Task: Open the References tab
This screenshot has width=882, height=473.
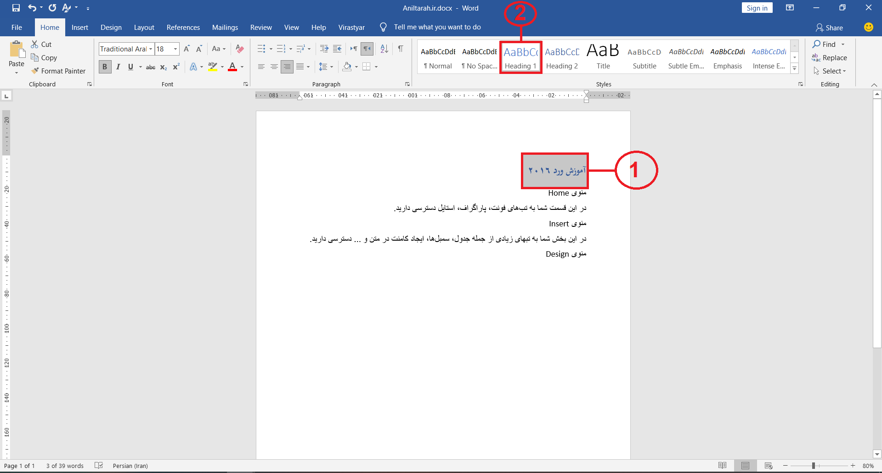Action: pyautogui.click(x=183, y=27)
